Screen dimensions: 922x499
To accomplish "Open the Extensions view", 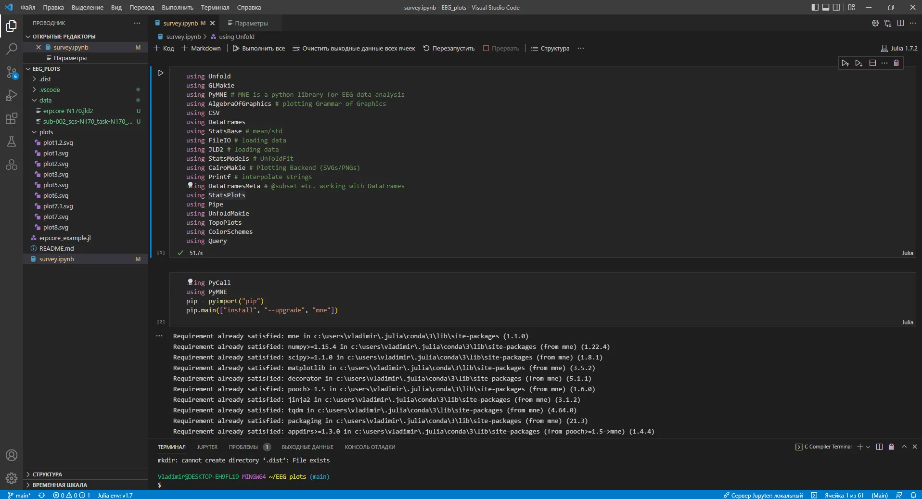I will click(12, 118).
